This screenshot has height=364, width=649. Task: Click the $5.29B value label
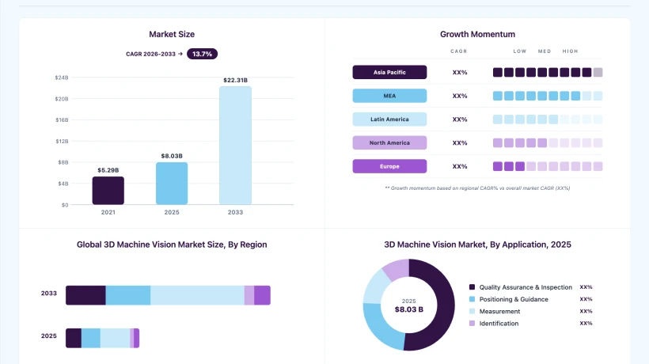(x=108, y=170)
